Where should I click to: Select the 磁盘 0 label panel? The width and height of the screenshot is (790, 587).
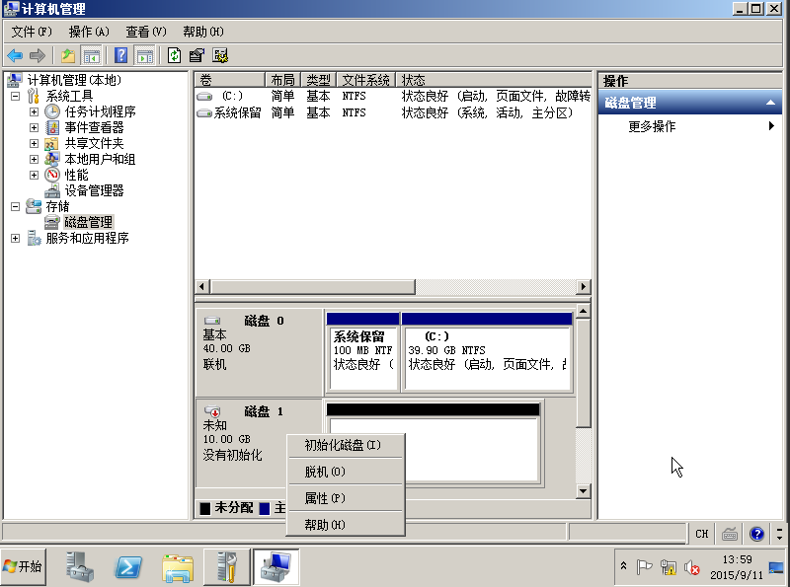coord(260,352)
